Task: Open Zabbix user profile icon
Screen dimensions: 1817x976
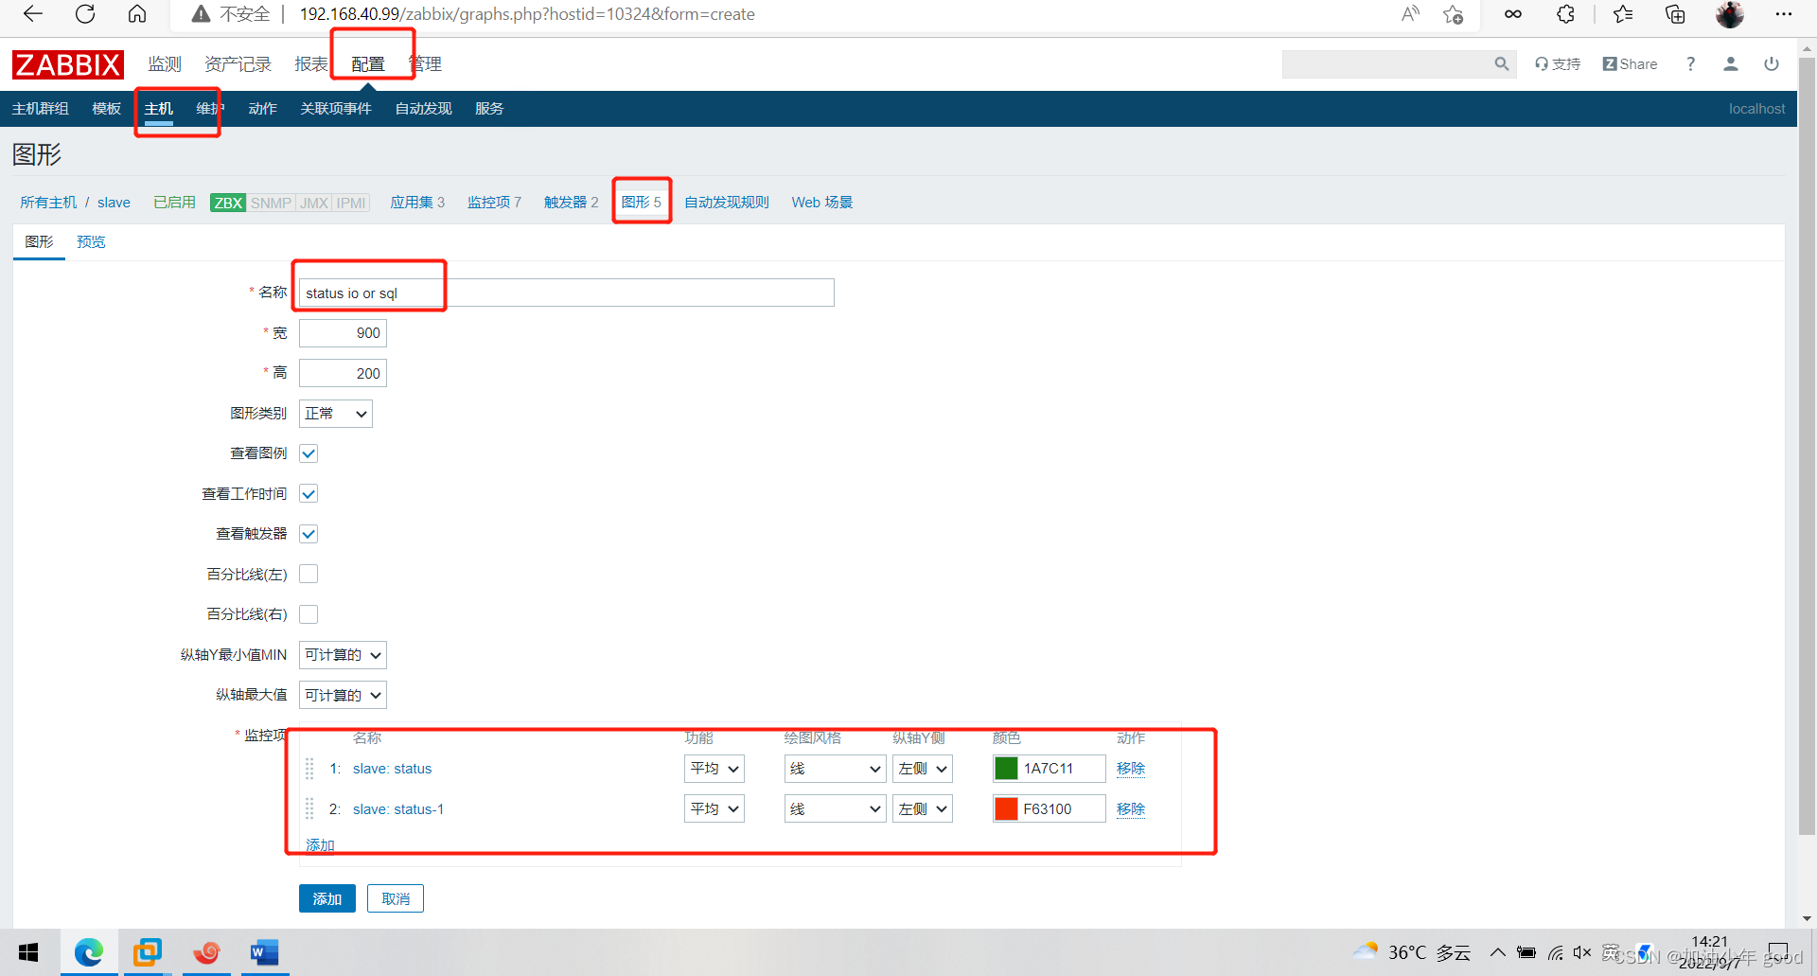Action: [x=1730, y=64]
